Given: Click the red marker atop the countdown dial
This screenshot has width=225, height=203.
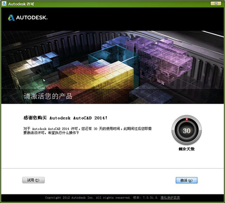Looking at the screenshot, I should (x=187, y=119).
